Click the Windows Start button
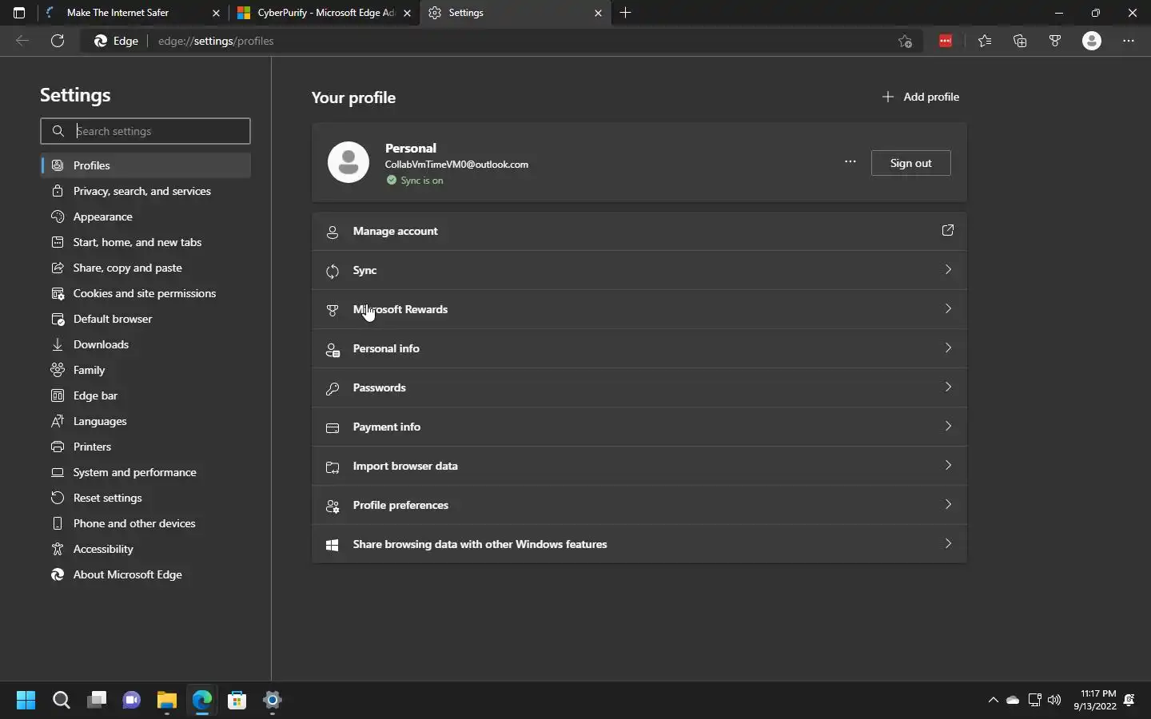 [26, 701]
